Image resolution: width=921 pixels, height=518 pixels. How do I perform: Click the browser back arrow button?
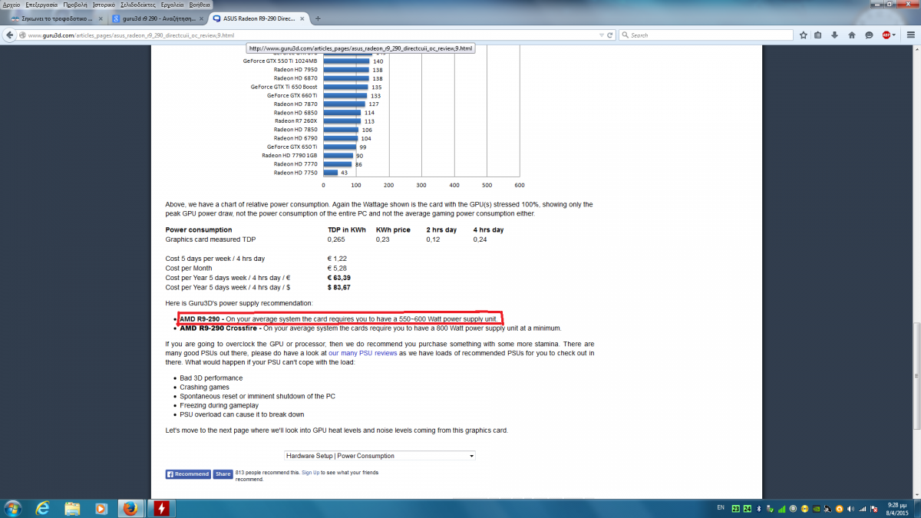tap(10, 35)
